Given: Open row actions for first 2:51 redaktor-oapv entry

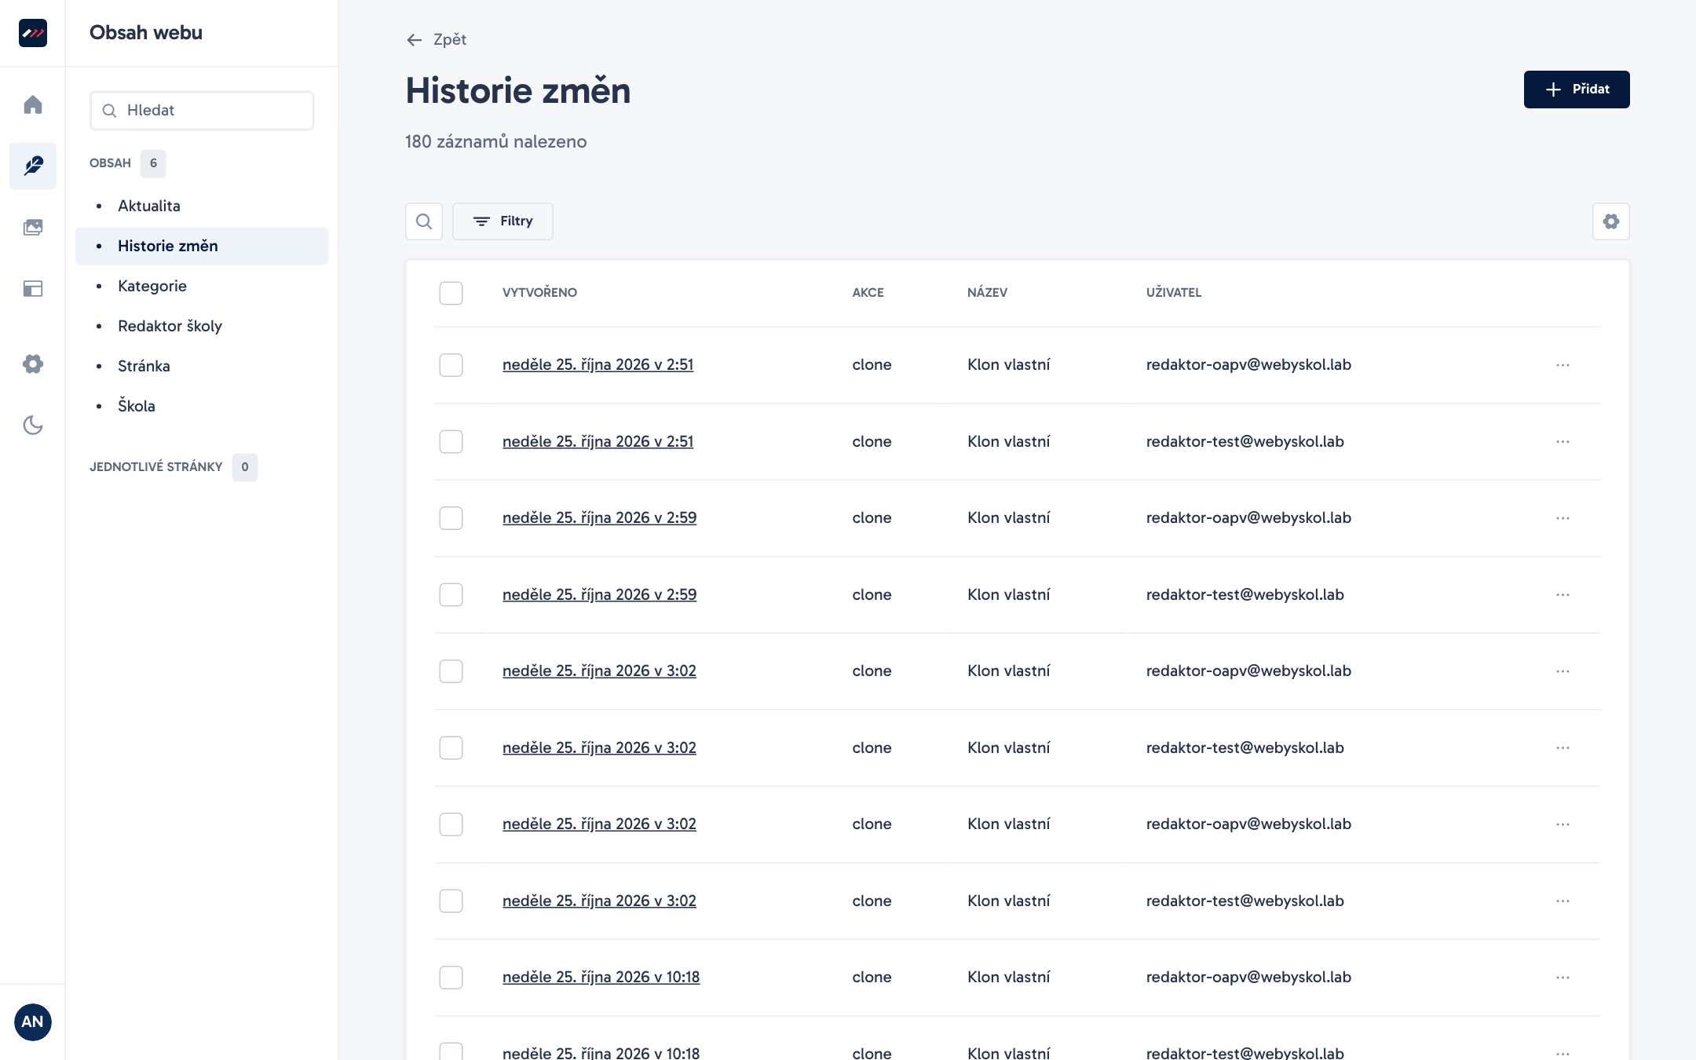Looking at the screenshot, I should tap(1563, 365).
